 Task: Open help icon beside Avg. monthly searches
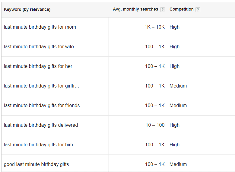[x=163, y=10]
